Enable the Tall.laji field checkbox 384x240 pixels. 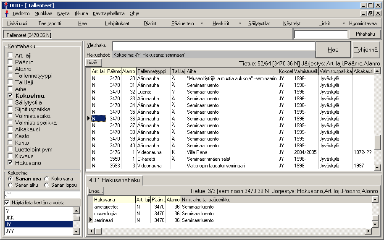10,82
